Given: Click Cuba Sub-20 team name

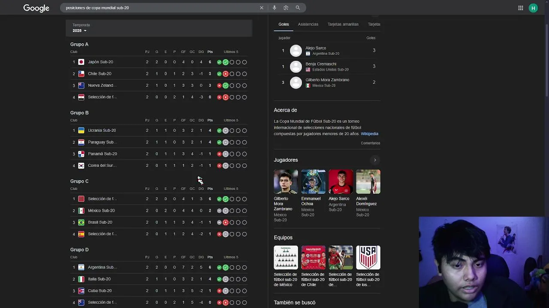Looking at the screenshot, I should pos(100,291).
